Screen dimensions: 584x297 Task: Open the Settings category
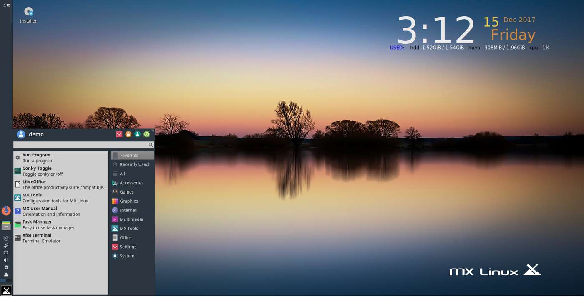point(132,247)
